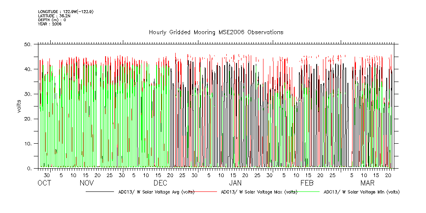Click the DEPTH (m) header line

[x=52, y=20]
